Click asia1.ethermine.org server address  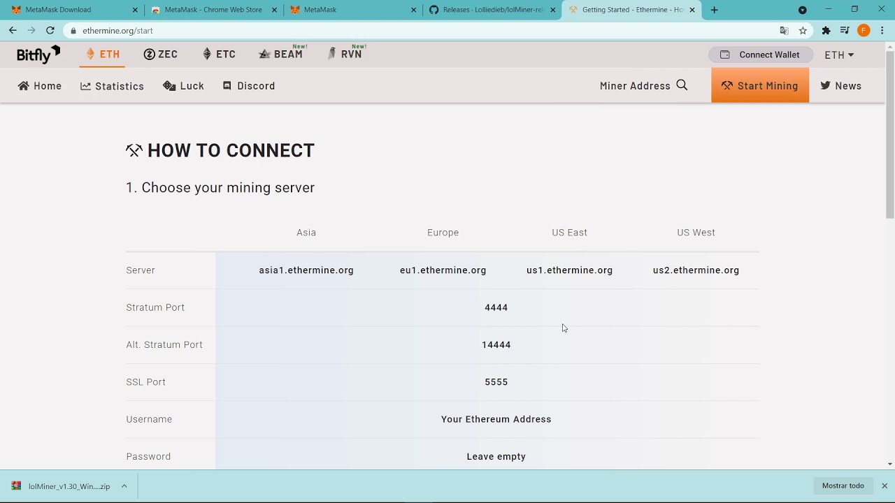coord(306,270)
